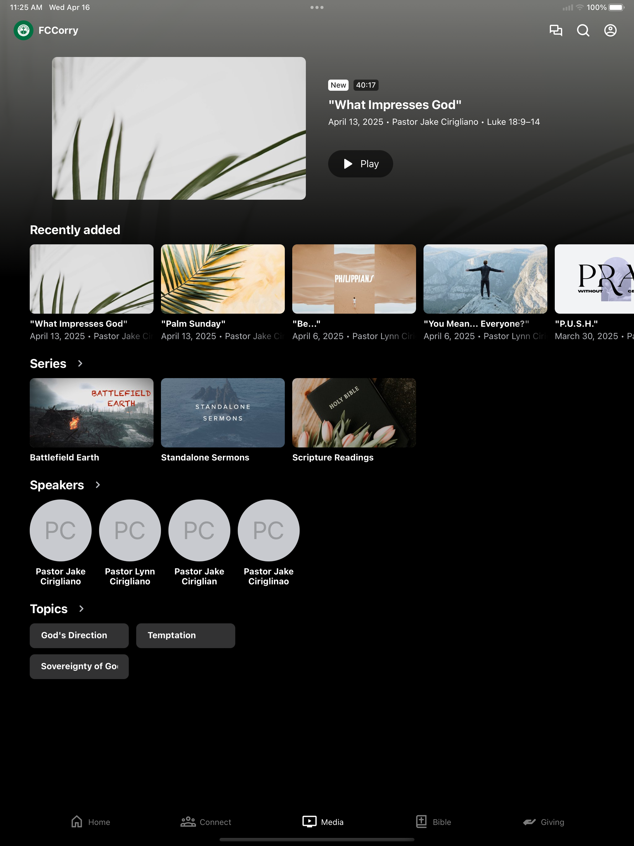
Task: Play the "What Impresses God" sermon
Action: point(360,164)
